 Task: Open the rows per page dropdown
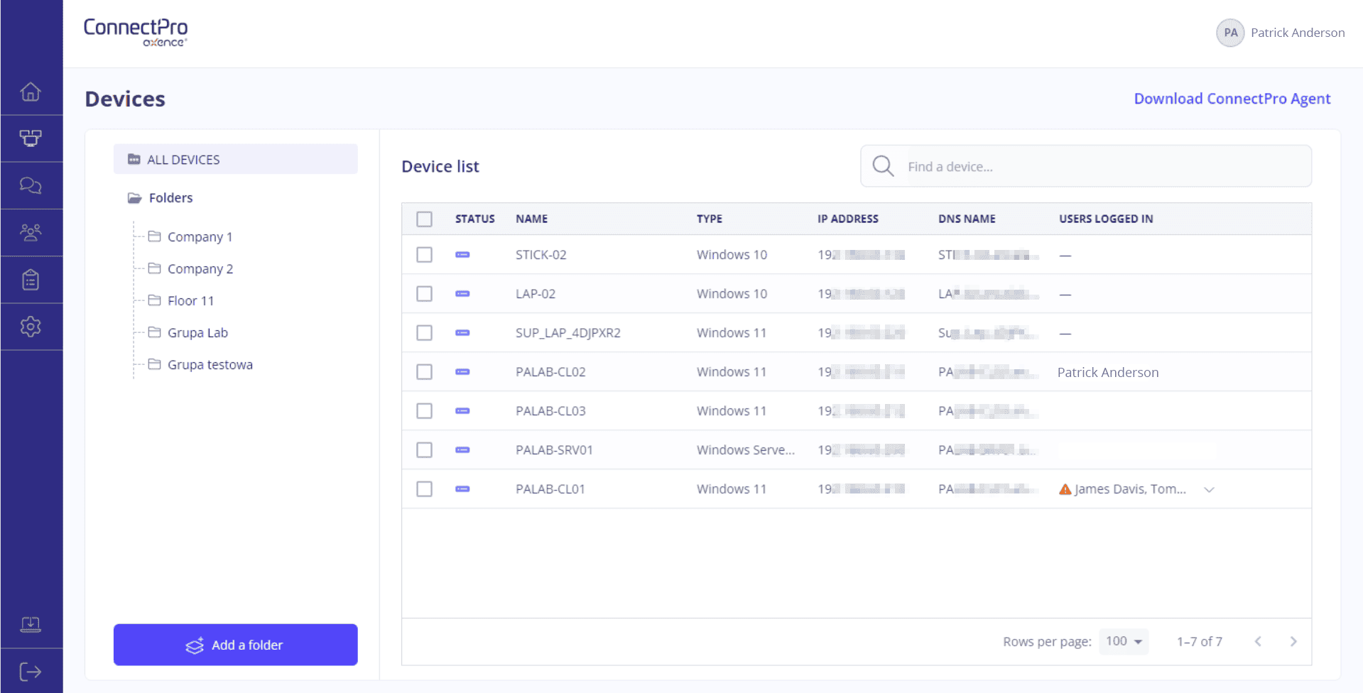[1124, 641]
